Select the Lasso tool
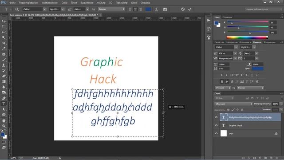The image size is (284, 160). tap(4, 32)
